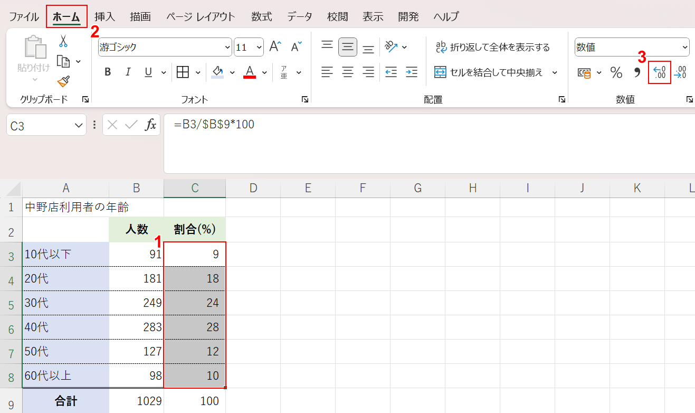Viewport: 695px width, 413px height.
Task: Open the font name dropdown (游ゴシック)
Action: click(x=227, y=47)
